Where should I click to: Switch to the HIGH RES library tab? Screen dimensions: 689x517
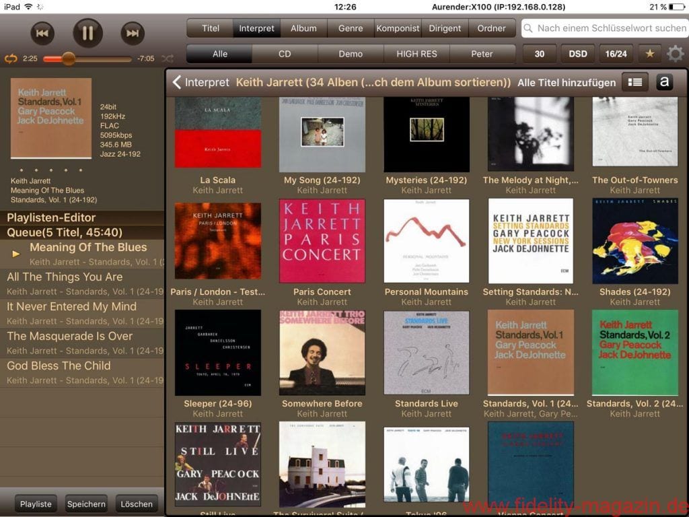point(416,54)
